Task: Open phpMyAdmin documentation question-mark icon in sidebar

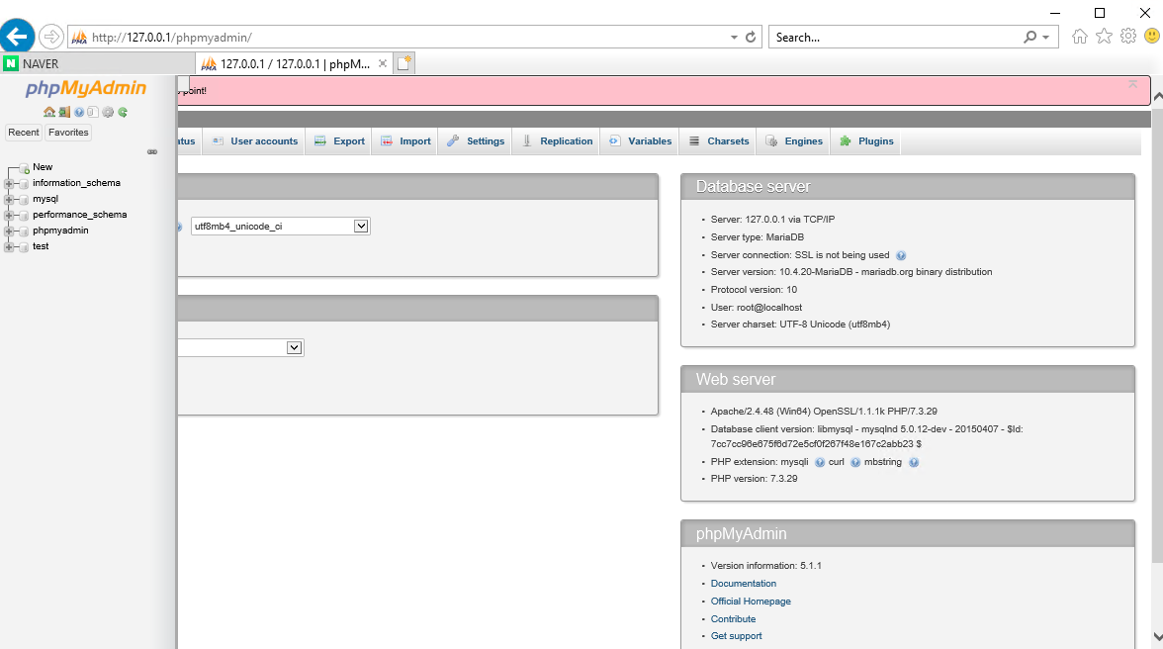Action: pos(79,112)
